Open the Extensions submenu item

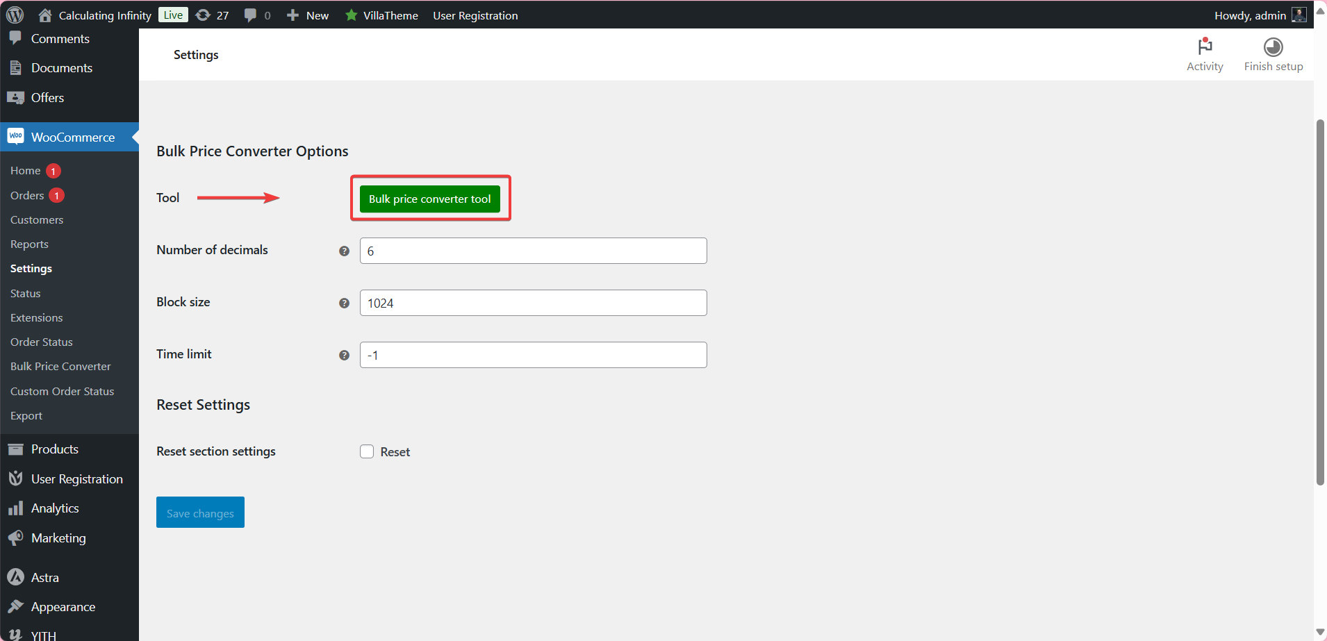[x=37, y=318]
